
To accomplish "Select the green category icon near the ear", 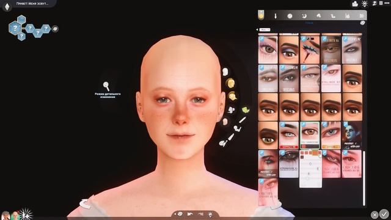I will (x=246, y=110).
